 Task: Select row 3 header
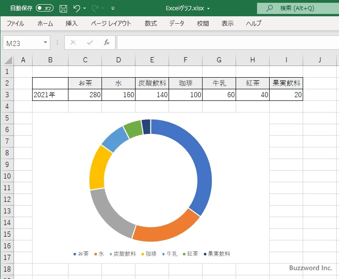7,94
